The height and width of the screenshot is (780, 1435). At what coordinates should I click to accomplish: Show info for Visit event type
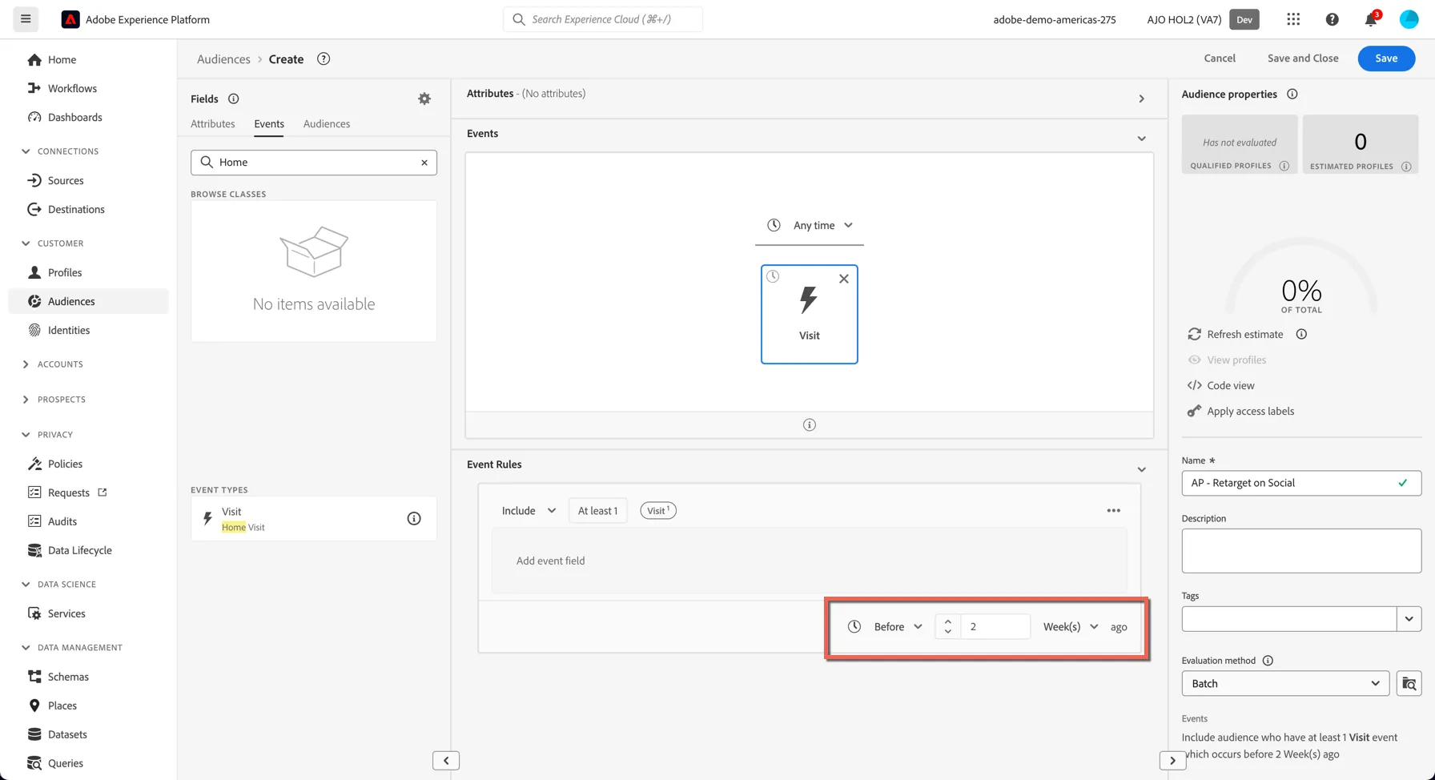click(414, 519)
